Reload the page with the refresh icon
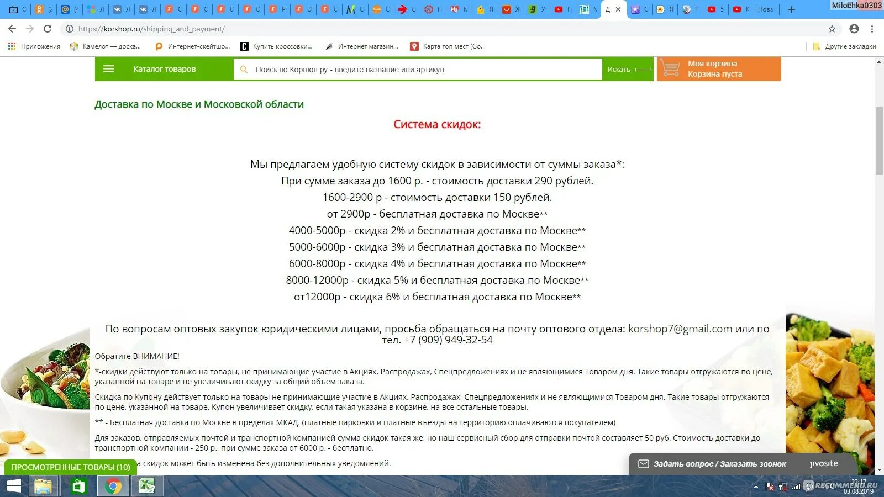Viewport: 884px width, 497px height. (48, 29)
